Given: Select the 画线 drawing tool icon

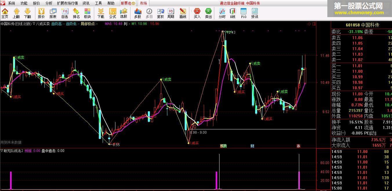Looking at the screenshot, I should pos(183,13).
